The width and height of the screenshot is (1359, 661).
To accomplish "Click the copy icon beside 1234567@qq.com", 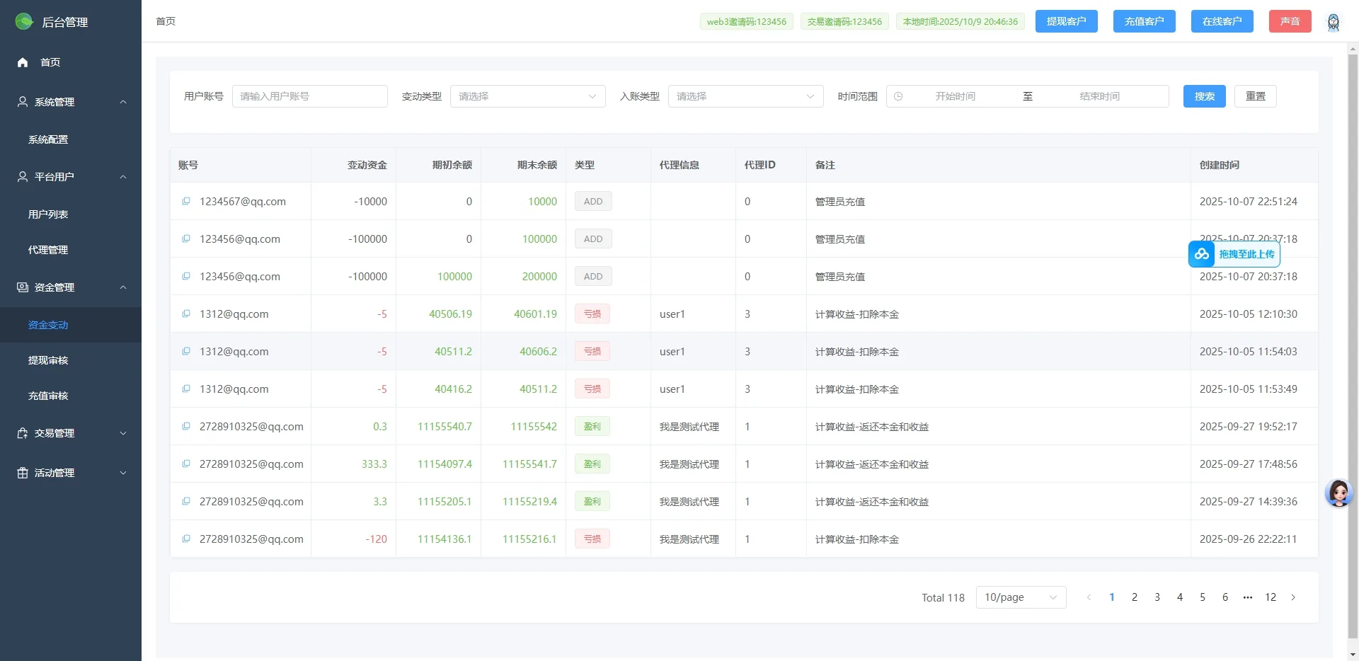I will click(x=185, y=201).
